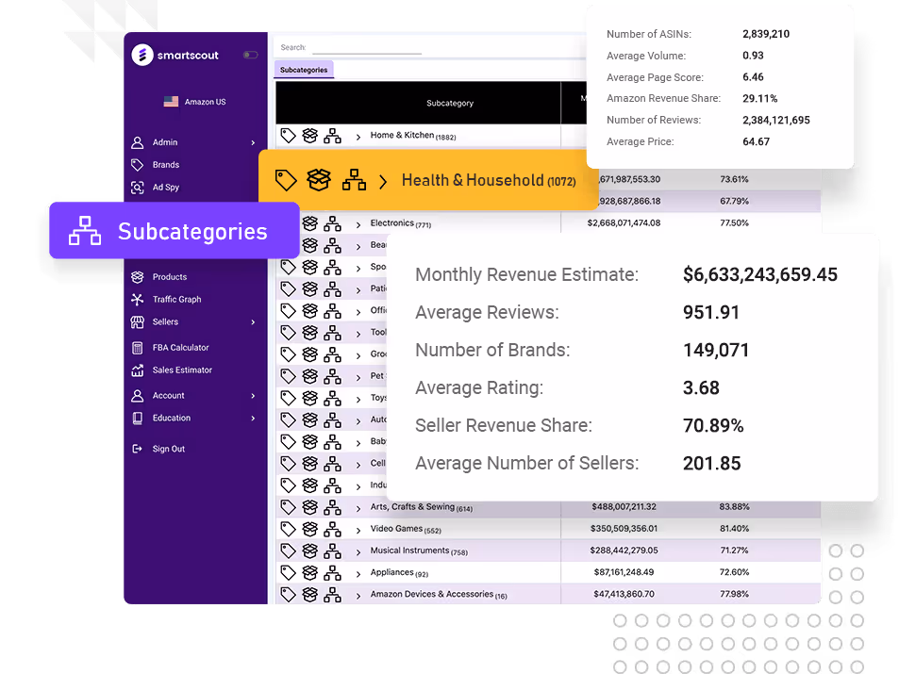Screen dimensions: 899x674
Task: Expand the Health & Household row chevron
Action: pos(383,182)
